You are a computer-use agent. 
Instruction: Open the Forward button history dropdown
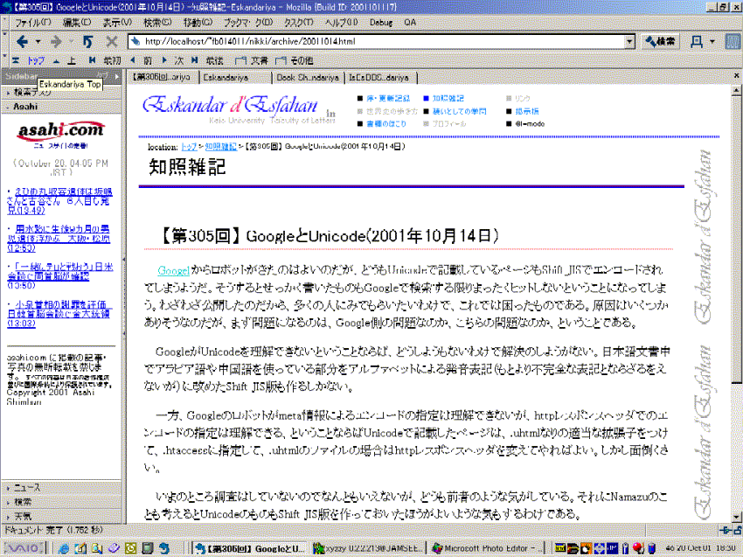pyautogui.click(x=72, y=42)
